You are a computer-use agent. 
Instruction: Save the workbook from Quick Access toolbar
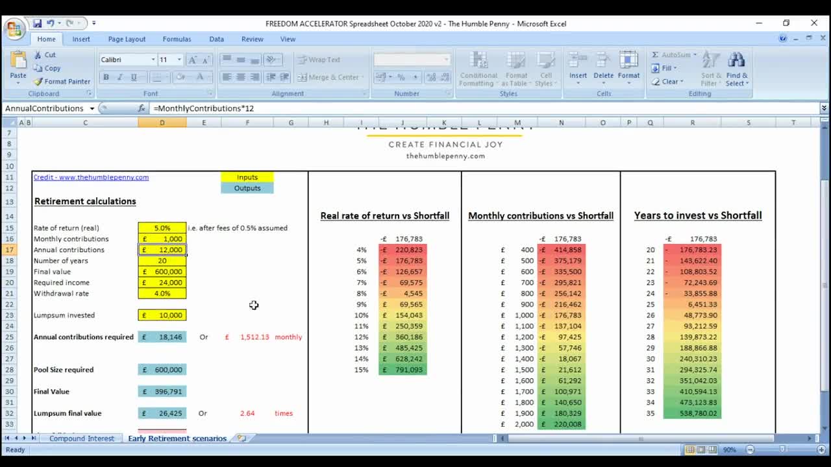(38, 23)
